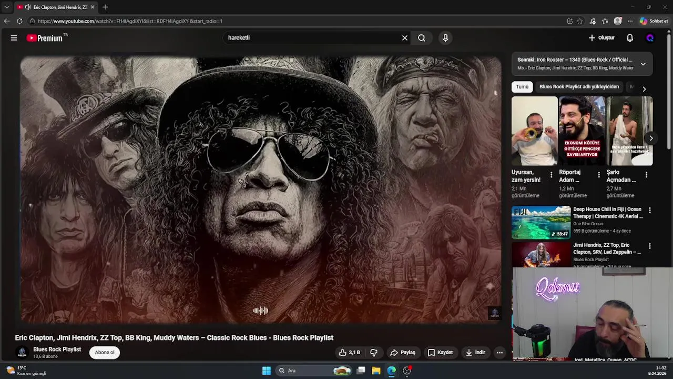Open the Blues Rock Playlist channel avatar
Viewport: 673px width, 379px height.
(x=22, y=353)
